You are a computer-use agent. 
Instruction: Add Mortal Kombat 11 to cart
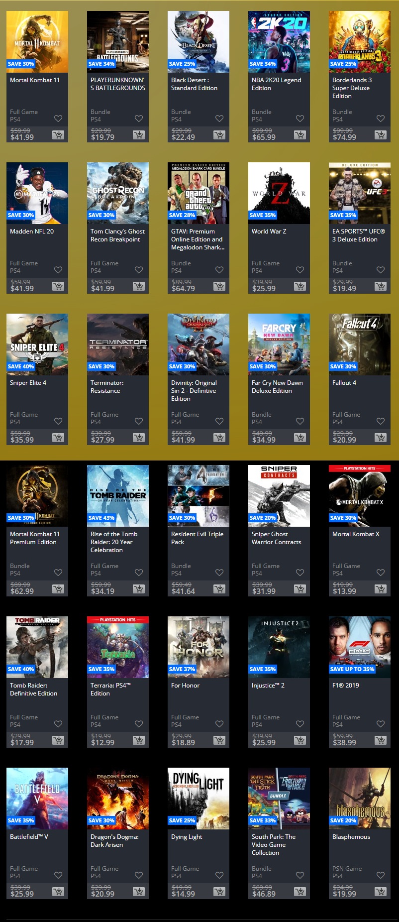pyautogui.click(x=58, y=135)
